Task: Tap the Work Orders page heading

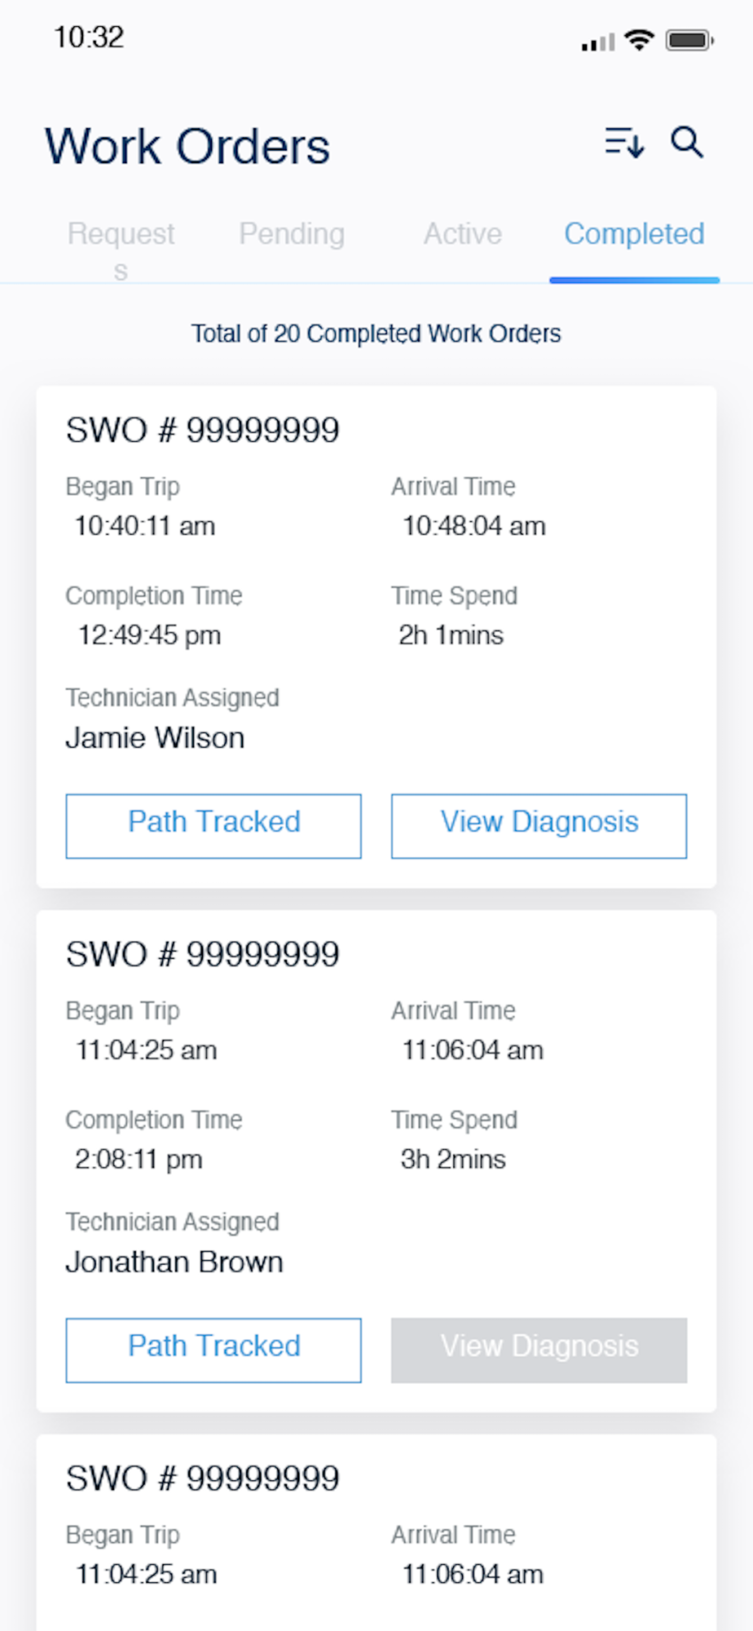Action: click(x=187, y=147)
